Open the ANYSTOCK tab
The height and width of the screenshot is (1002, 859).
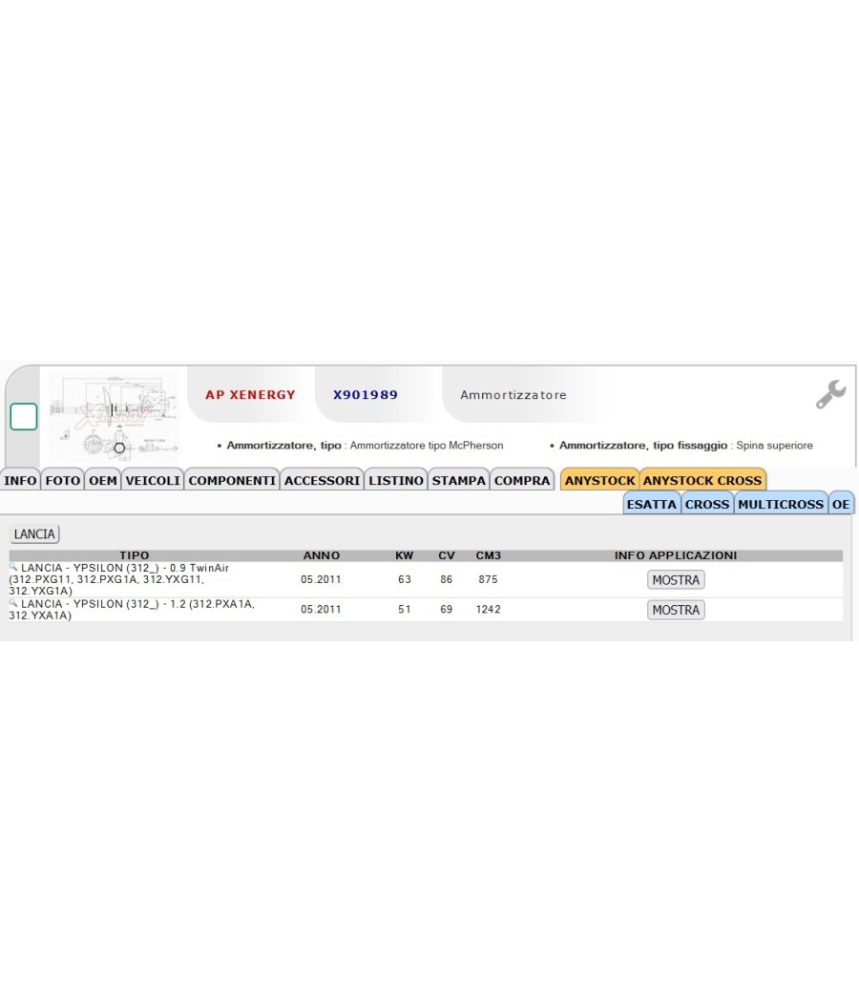(x=599, y=480)
